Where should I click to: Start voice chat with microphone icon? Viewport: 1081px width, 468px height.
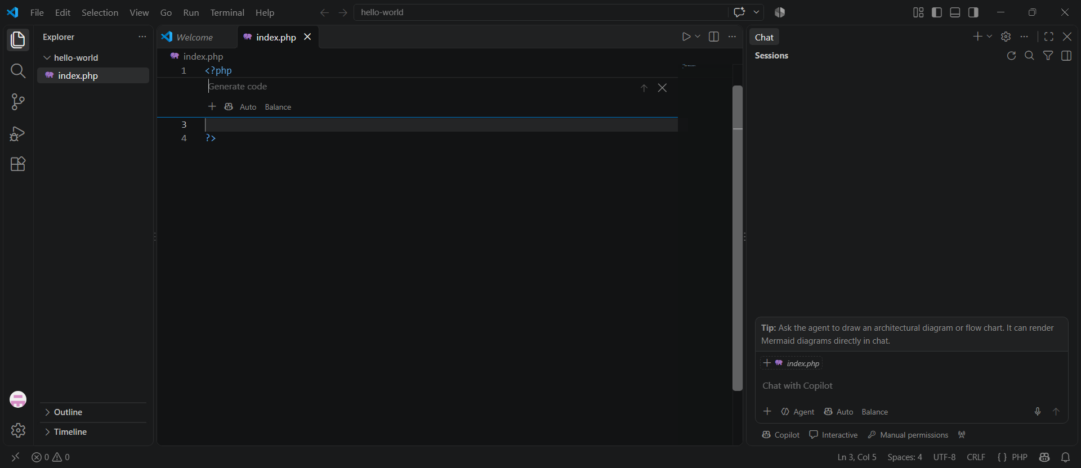click(x=1038, y=412)
